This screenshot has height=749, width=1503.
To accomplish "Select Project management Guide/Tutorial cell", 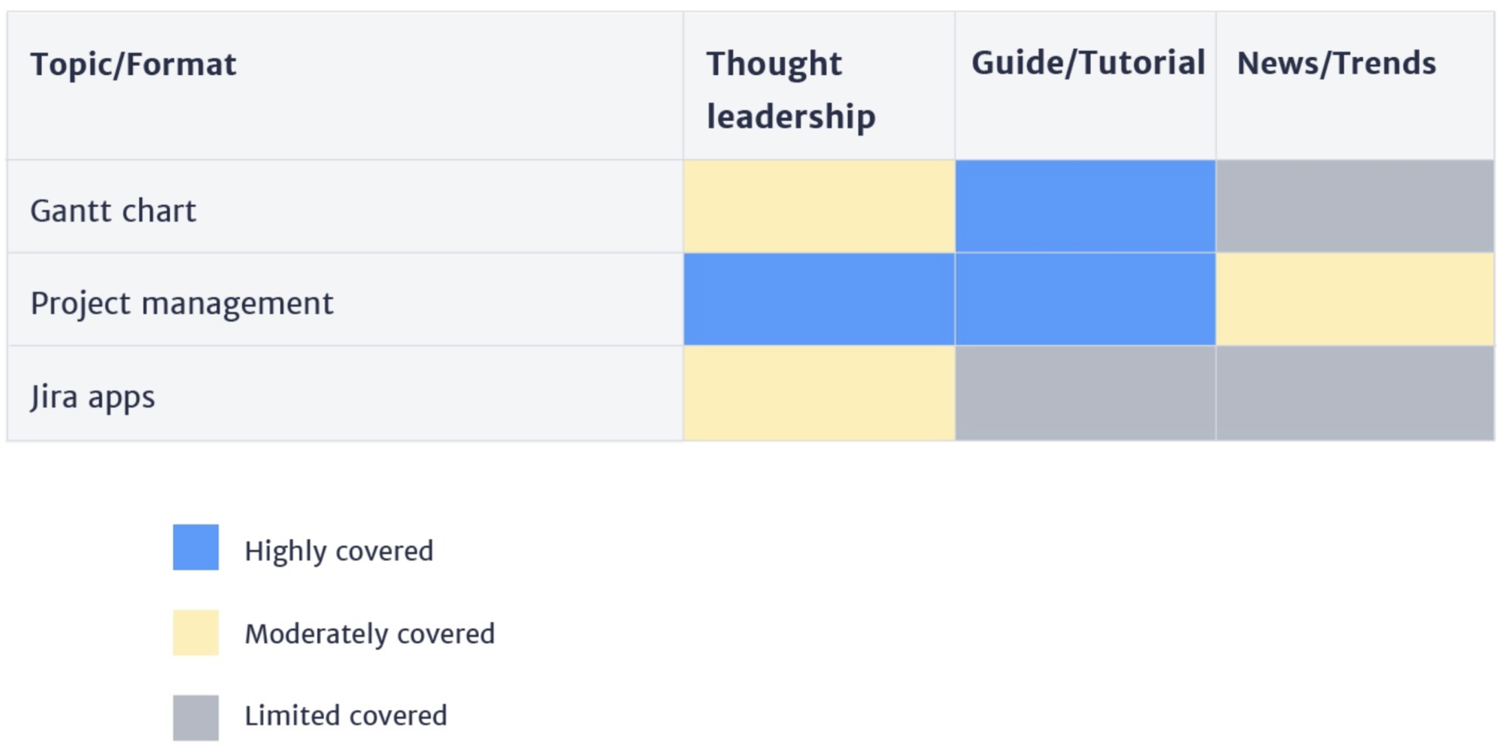I will tap(1085, 300).
